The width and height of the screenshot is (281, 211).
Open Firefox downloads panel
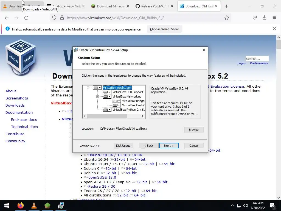click(264, 18)
